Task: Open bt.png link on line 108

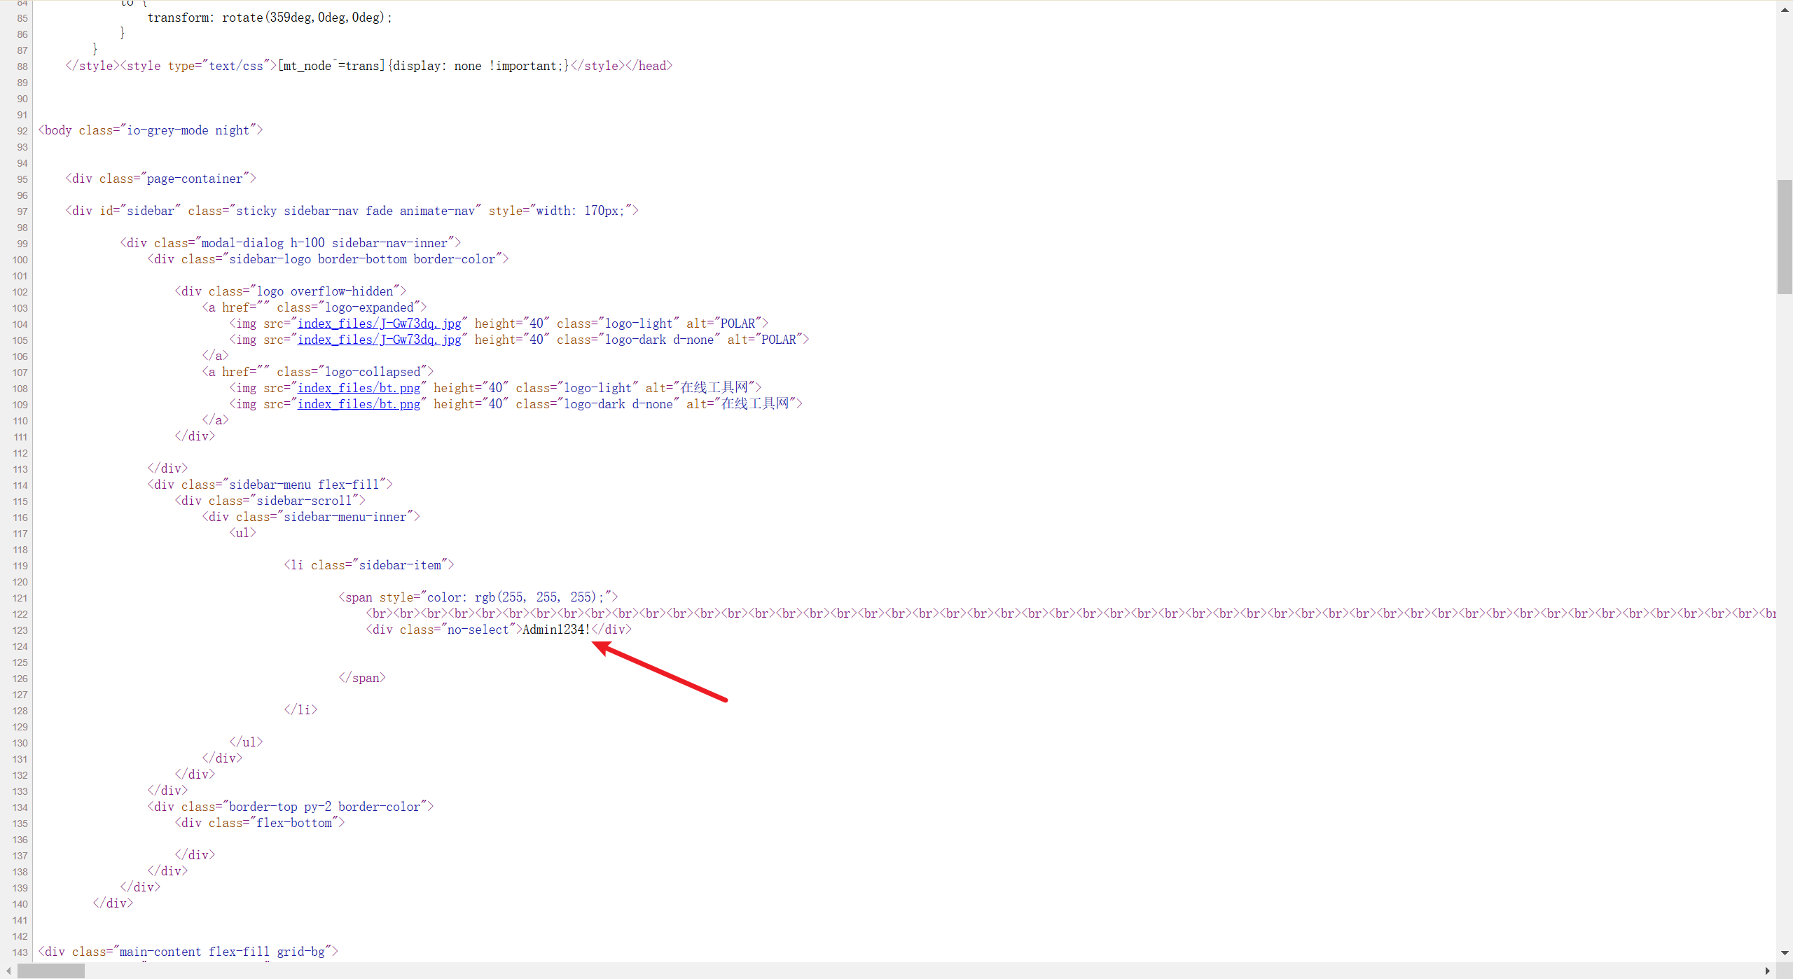Action: (359, 388)
